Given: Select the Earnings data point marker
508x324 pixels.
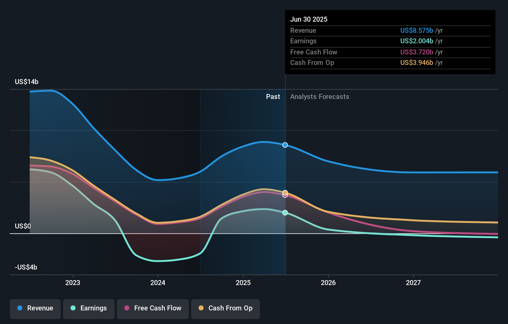Looking at the screenshot, I should [x=285, y=212].
